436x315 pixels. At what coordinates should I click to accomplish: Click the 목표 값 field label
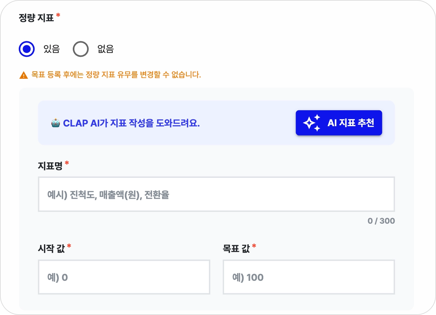pos(236,249)
